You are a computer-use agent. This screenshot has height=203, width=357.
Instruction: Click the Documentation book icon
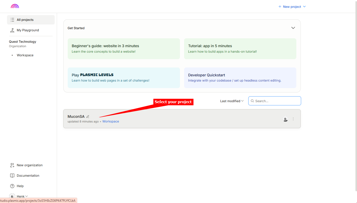(12, 176)
